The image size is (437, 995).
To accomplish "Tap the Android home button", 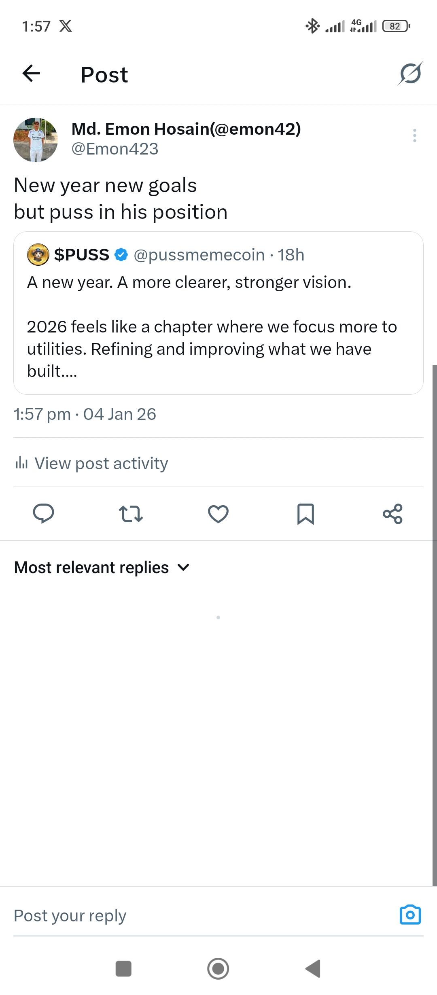I will click(x=218, y=969).
